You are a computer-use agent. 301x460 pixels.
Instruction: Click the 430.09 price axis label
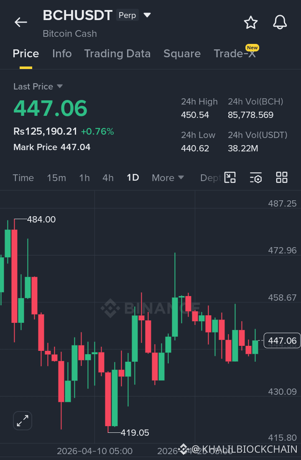click(x=282, y=392)
